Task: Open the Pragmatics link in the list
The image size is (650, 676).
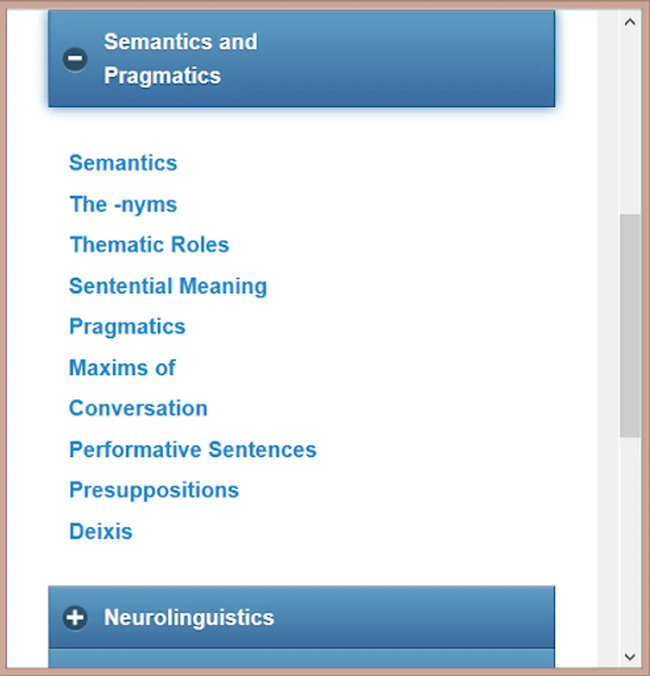Action: point(127,327)
